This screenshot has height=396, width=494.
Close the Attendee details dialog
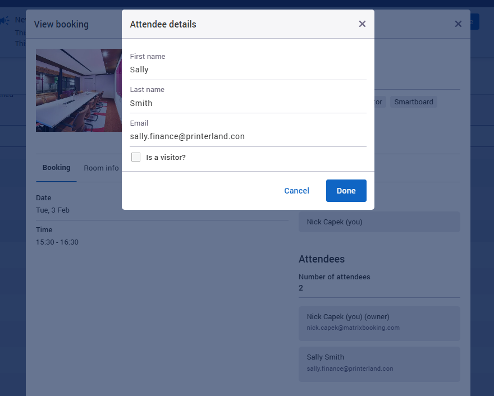pos(362,24)
